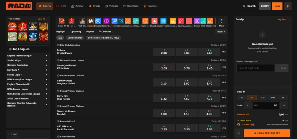Open the Ice Hockey puck icon
This screenshot has height=139, width=297.
(x=136, y=21)
